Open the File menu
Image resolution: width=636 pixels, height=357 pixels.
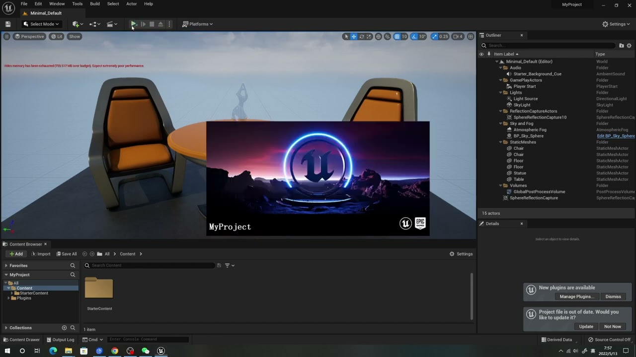[24, 3]
